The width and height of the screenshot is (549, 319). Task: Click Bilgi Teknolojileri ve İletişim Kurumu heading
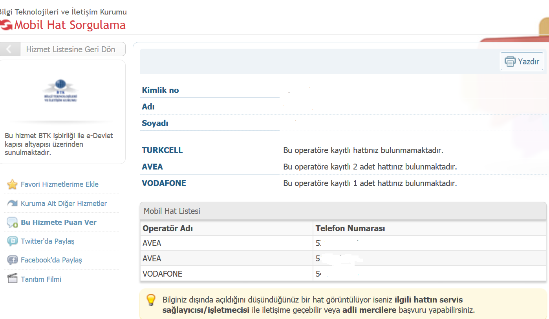pyautogui.click(x=63, y=12)
